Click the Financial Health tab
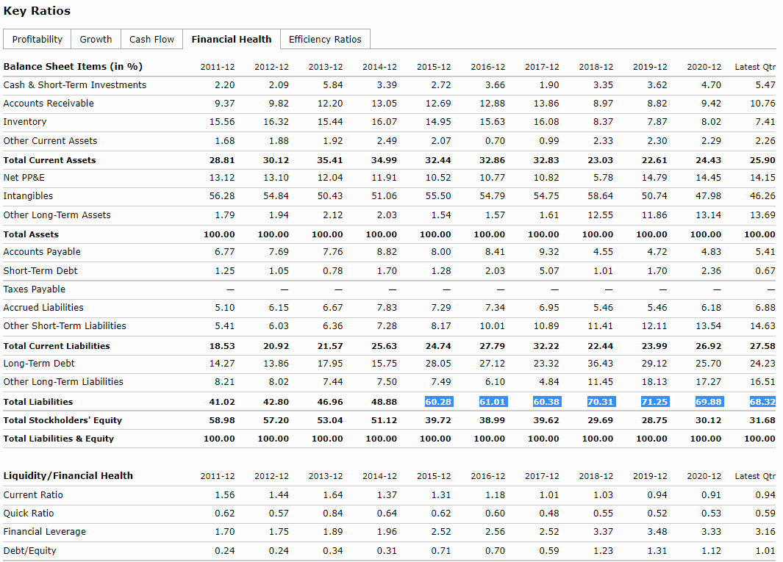Image resolution: width=783 pixels, height=562 pixels. point(231,39)
